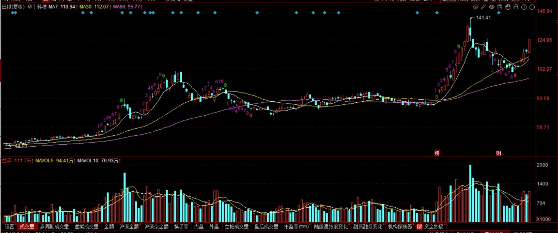The height and width of the screenshot is (233, 558).
Task: Click the X1000 volume unit label
Action: tap(544, 219)
